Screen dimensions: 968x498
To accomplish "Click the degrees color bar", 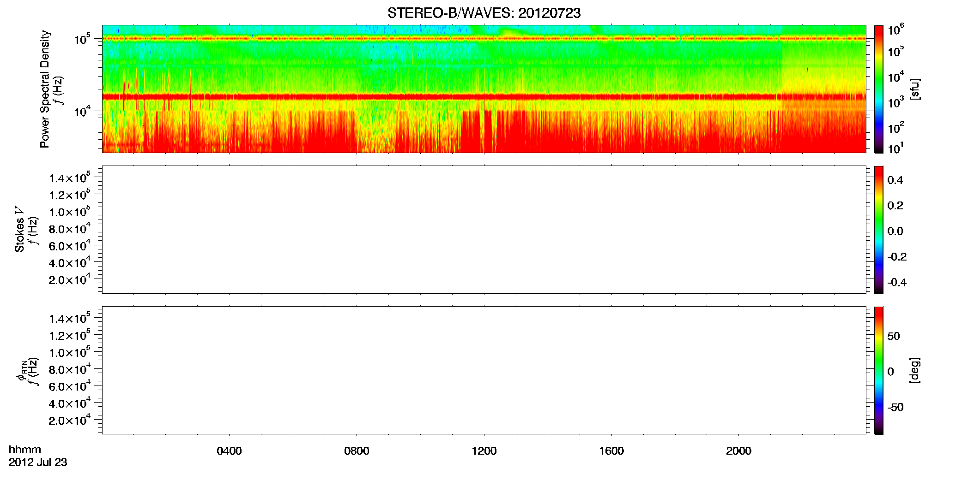I will pos(878,370).
